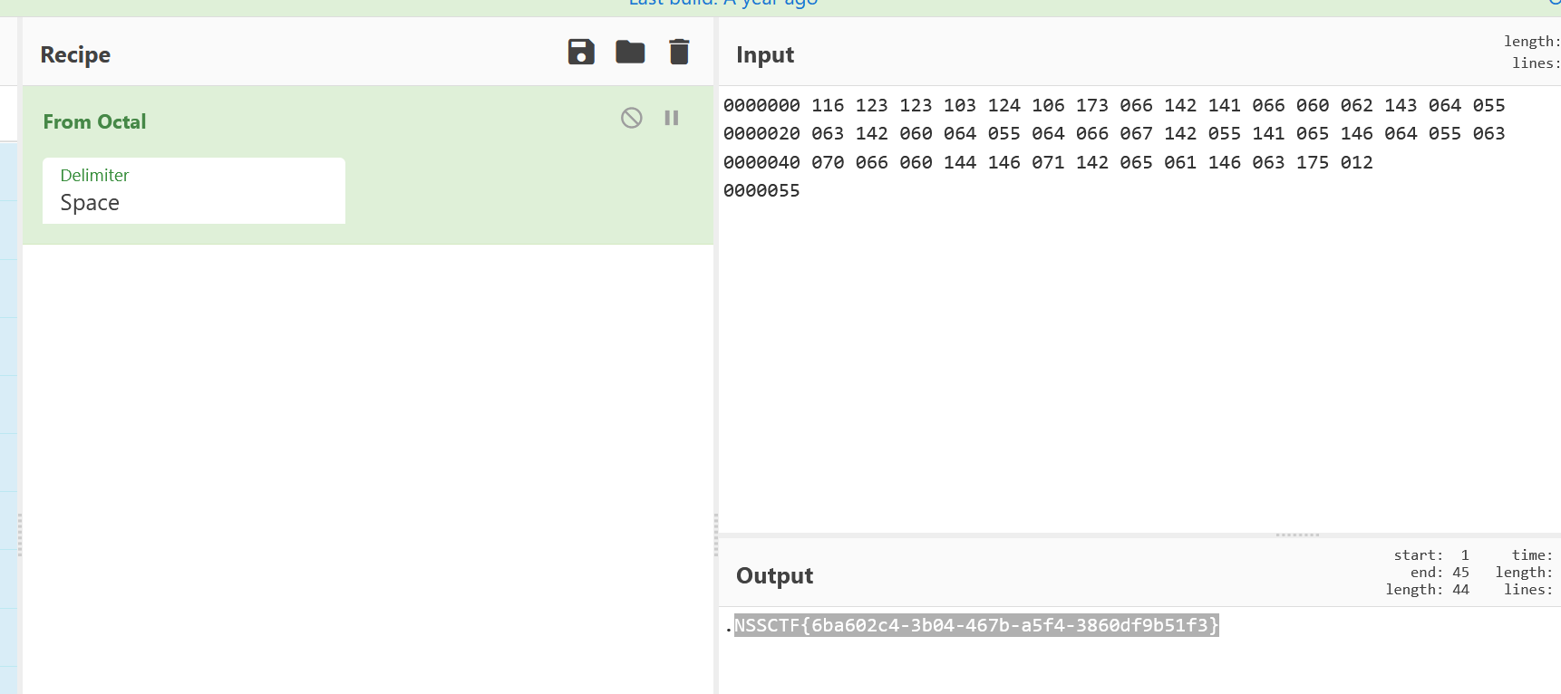Click the left operations pane splitter
1561x694 pixels.
20,535
